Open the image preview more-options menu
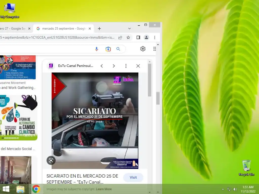This screenshot has height=194, width=259. coord(126,66)
